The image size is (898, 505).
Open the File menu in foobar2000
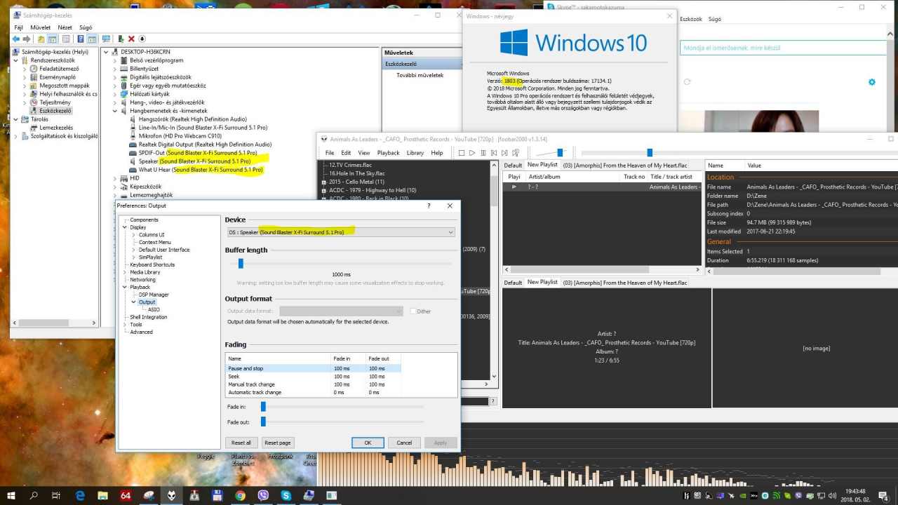330,152
